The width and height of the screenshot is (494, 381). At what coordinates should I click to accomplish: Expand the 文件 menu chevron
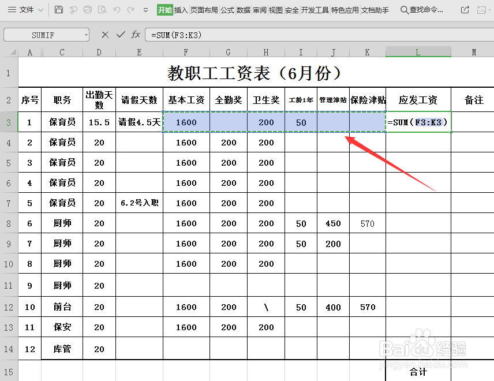pyautogui.click(x=40, y=9)
